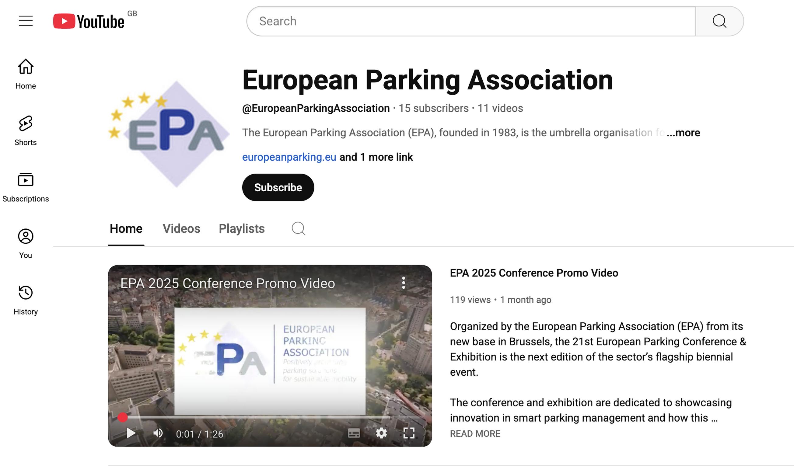794x466 pixels.
Task: Click the video title overlay in the player
Action: click(227, 283)
